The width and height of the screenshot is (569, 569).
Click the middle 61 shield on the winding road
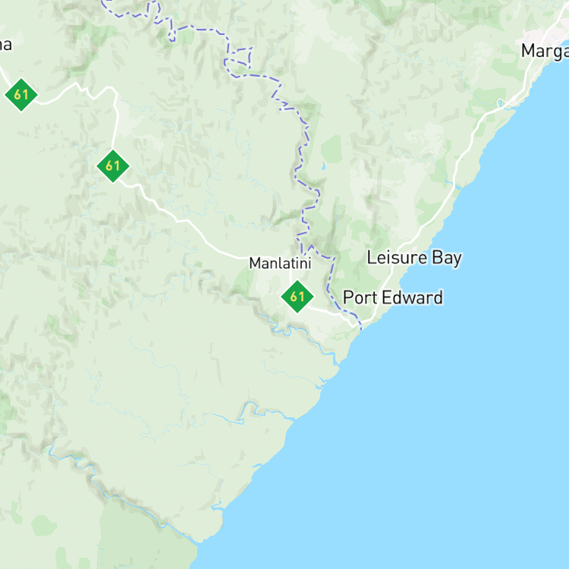click(x=113, y=166)
